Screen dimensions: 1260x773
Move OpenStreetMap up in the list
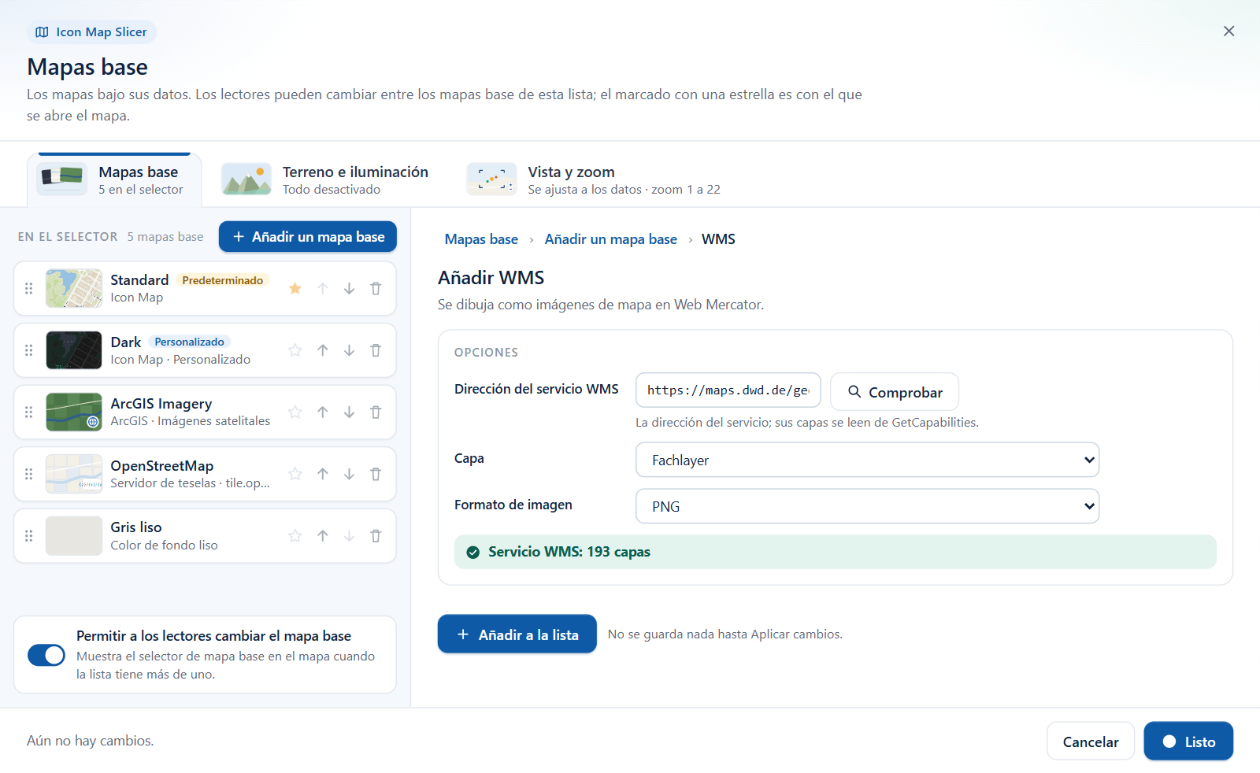(x=323, y=474)
